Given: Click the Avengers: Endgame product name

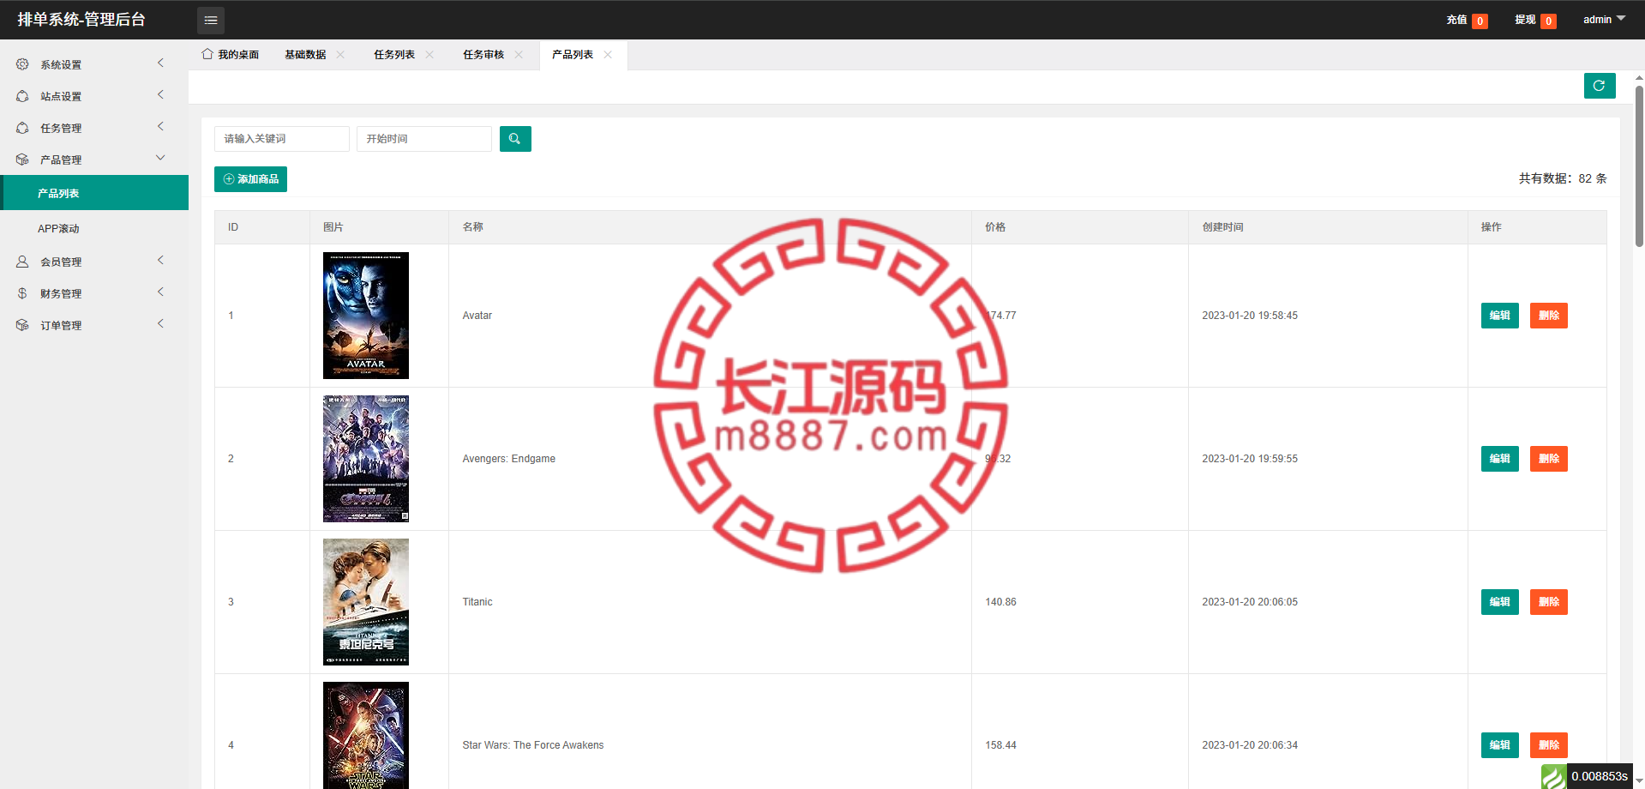Looking at the screenshot, I should (509, 459).
